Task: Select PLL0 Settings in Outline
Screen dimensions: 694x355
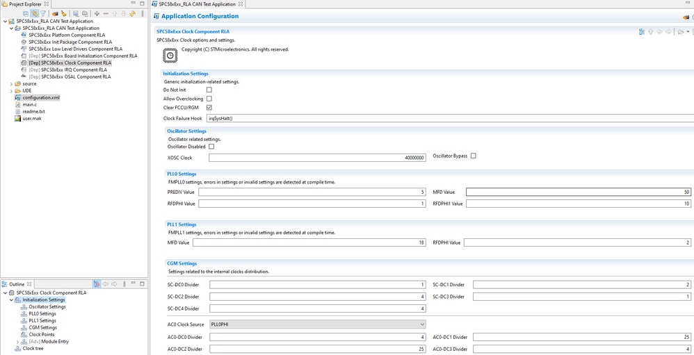Action: [42, 313]
